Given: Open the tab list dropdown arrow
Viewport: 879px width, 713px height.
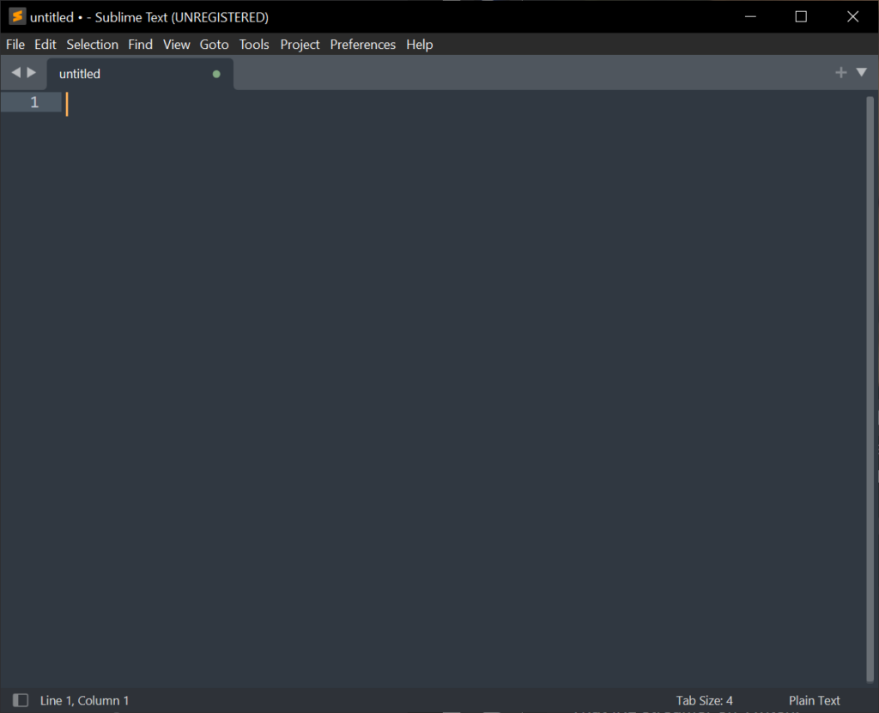Looking at the screenshot, I should coord(862,72).
